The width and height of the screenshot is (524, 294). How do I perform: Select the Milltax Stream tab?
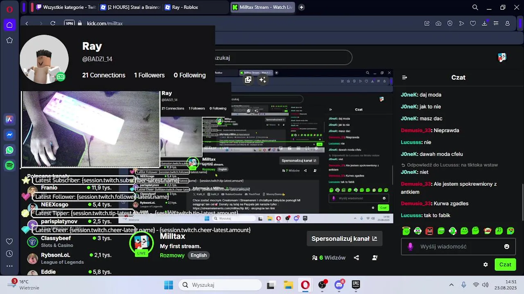tap(262, 7)
